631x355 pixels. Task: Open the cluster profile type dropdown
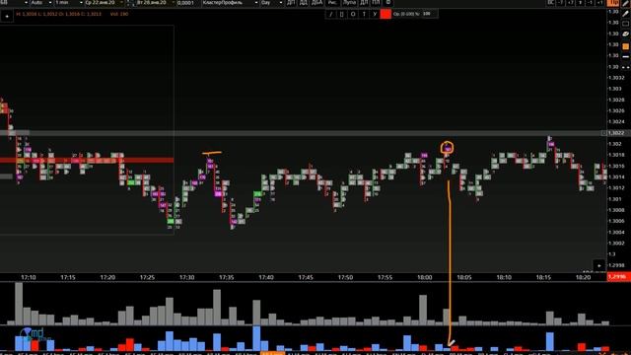230,2
